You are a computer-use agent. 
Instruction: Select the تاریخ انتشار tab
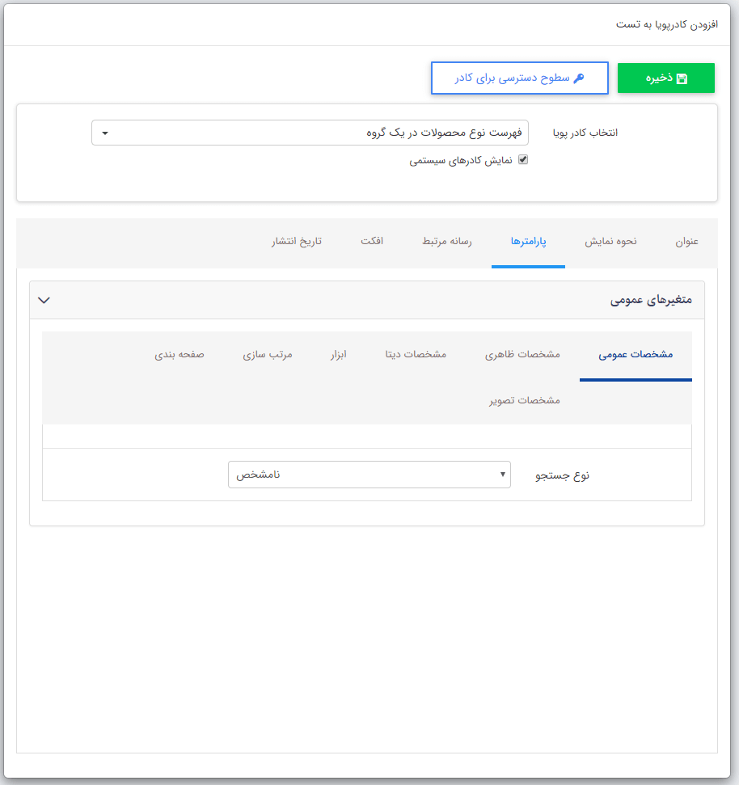tap(296, 241)
